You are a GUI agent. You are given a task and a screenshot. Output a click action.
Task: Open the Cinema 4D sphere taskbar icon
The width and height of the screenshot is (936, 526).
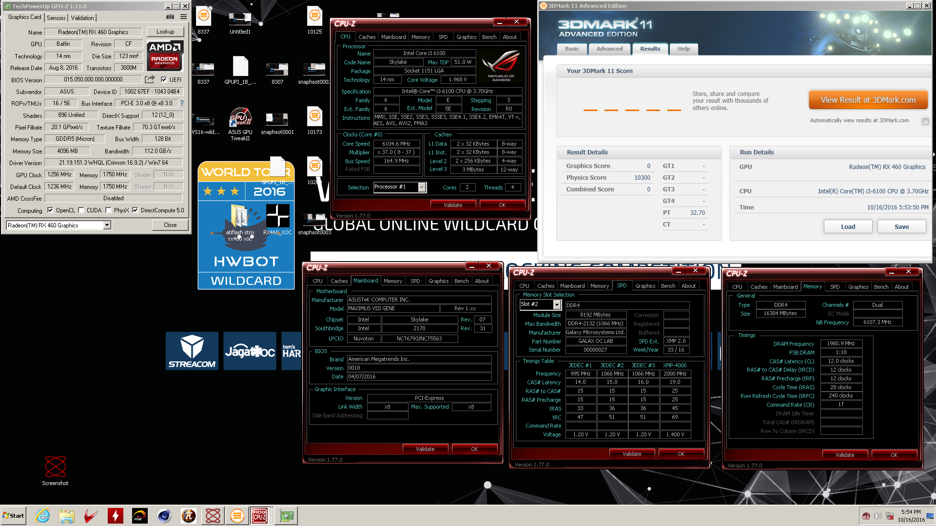[x=164, y=516]
